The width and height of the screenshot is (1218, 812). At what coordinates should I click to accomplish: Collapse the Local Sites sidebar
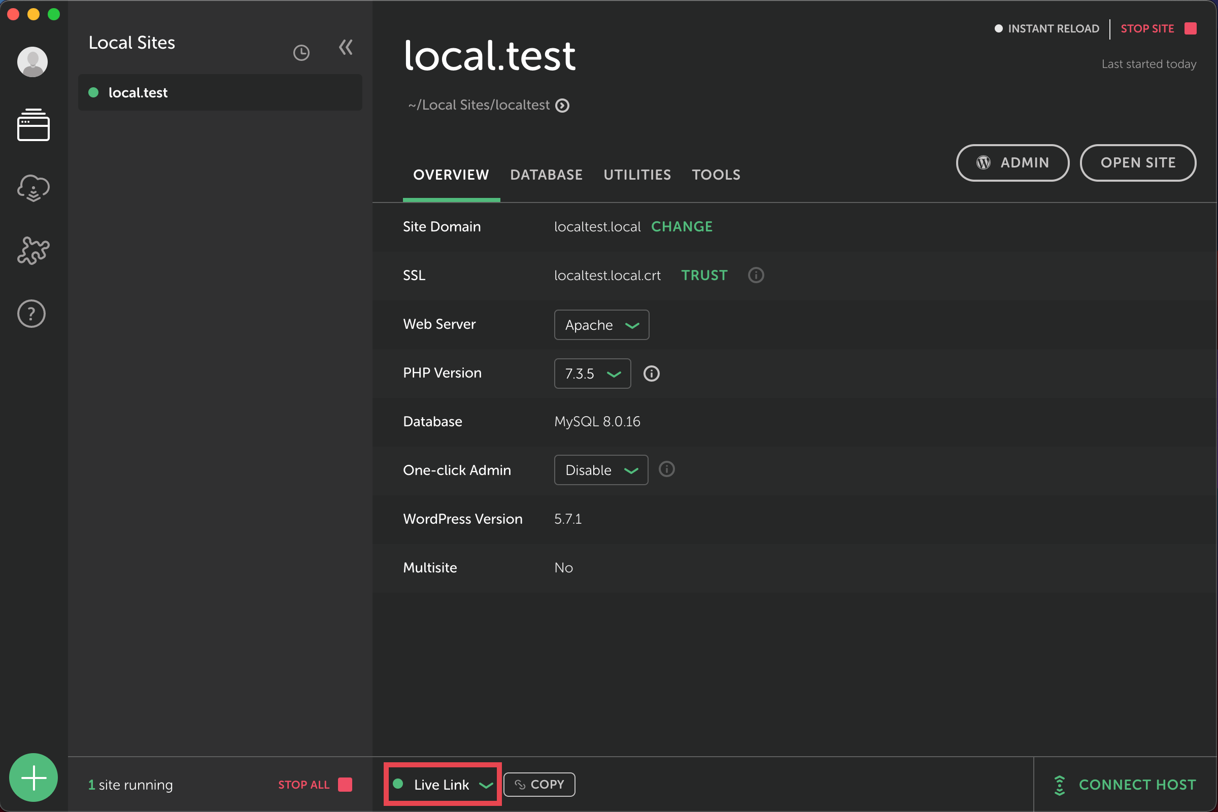[x=346, y=48]
